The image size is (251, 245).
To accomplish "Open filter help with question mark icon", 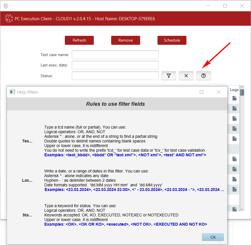I will (204, 76).
